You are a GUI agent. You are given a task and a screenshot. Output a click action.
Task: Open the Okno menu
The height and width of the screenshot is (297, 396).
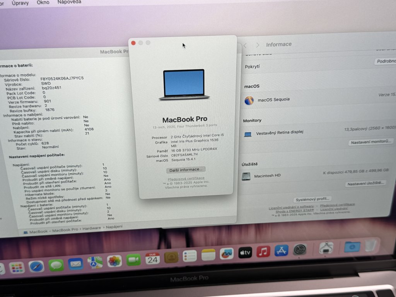point(43,2)
